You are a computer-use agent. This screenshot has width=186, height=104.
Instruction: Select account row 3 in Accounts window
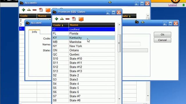coord(22,25)
